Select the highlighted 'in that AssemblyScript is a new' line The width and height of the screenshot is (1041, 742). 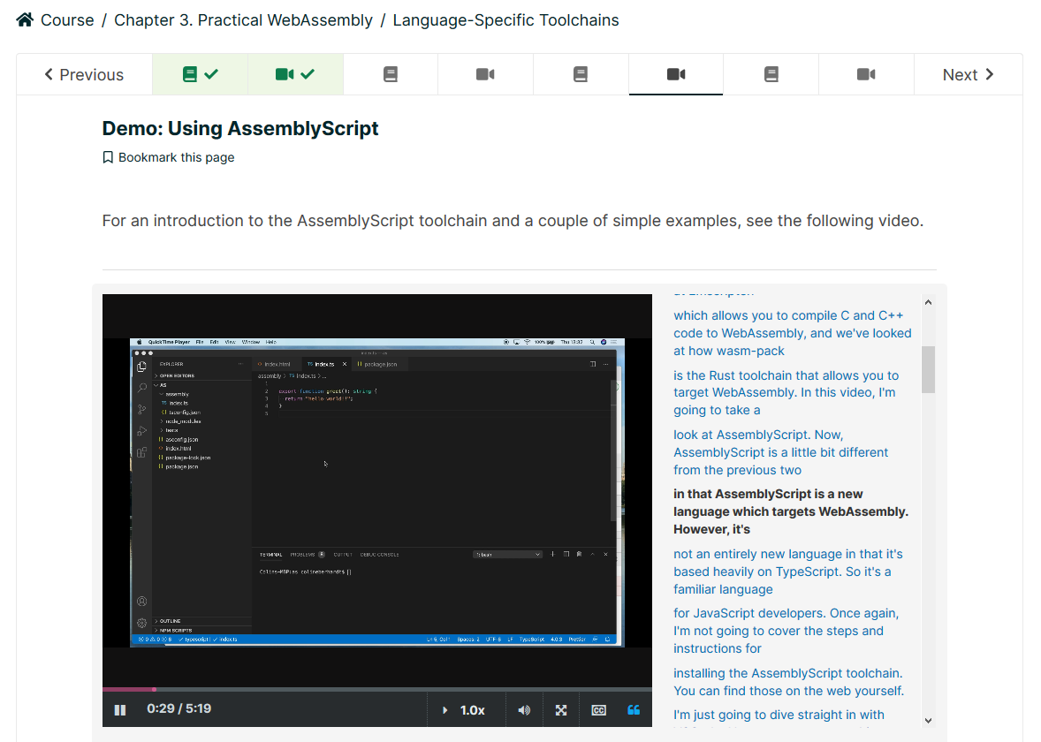(791, 511)
